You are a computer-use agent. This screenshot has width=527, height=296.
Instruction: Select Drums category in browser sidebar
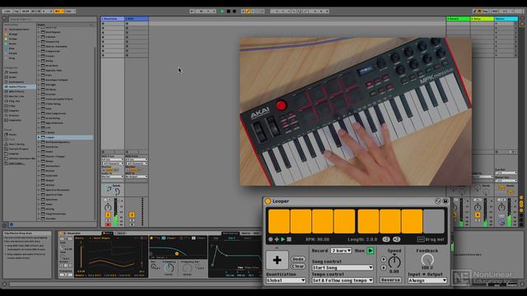[x=13, y=76]
